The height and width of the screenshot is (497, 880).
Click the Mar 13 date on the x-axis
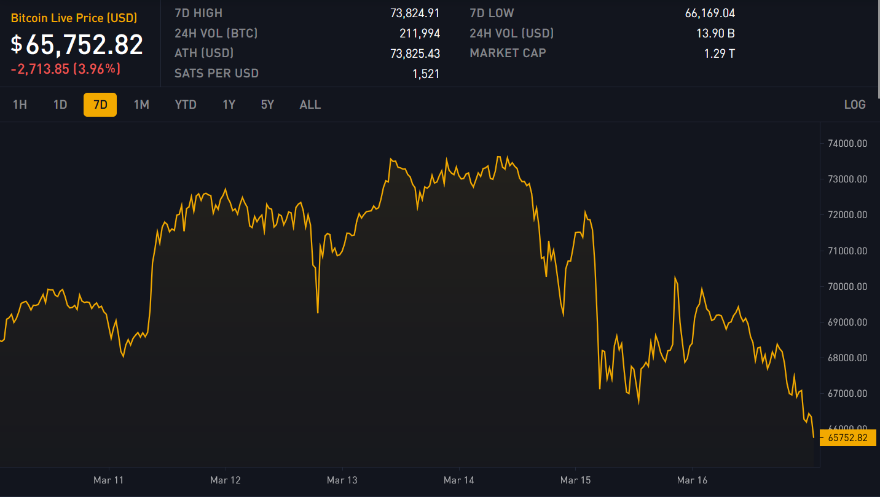click(x=342, y=480)
